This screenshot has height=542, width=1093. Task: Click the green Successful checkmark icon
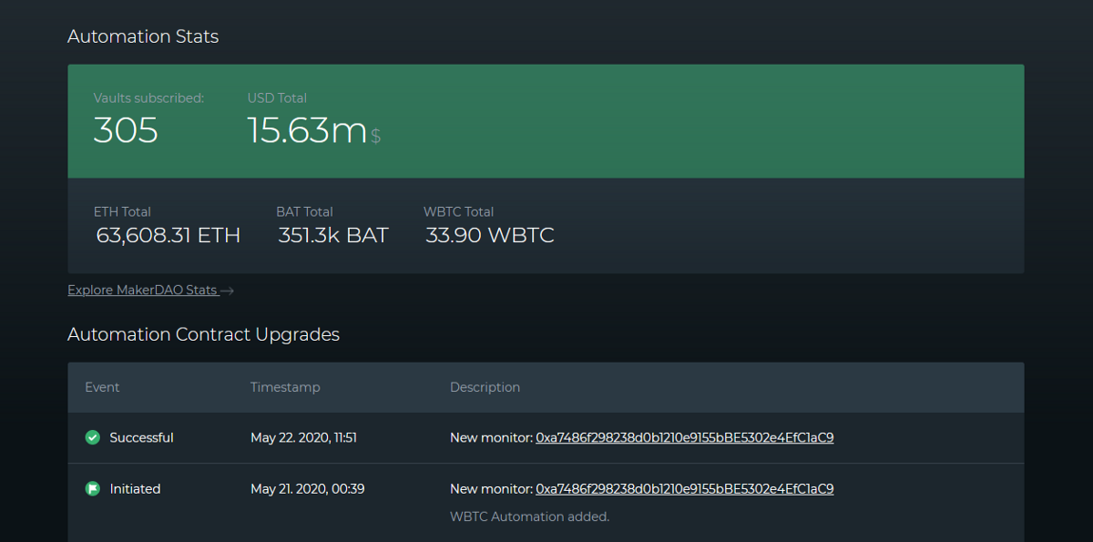[92, 437]
